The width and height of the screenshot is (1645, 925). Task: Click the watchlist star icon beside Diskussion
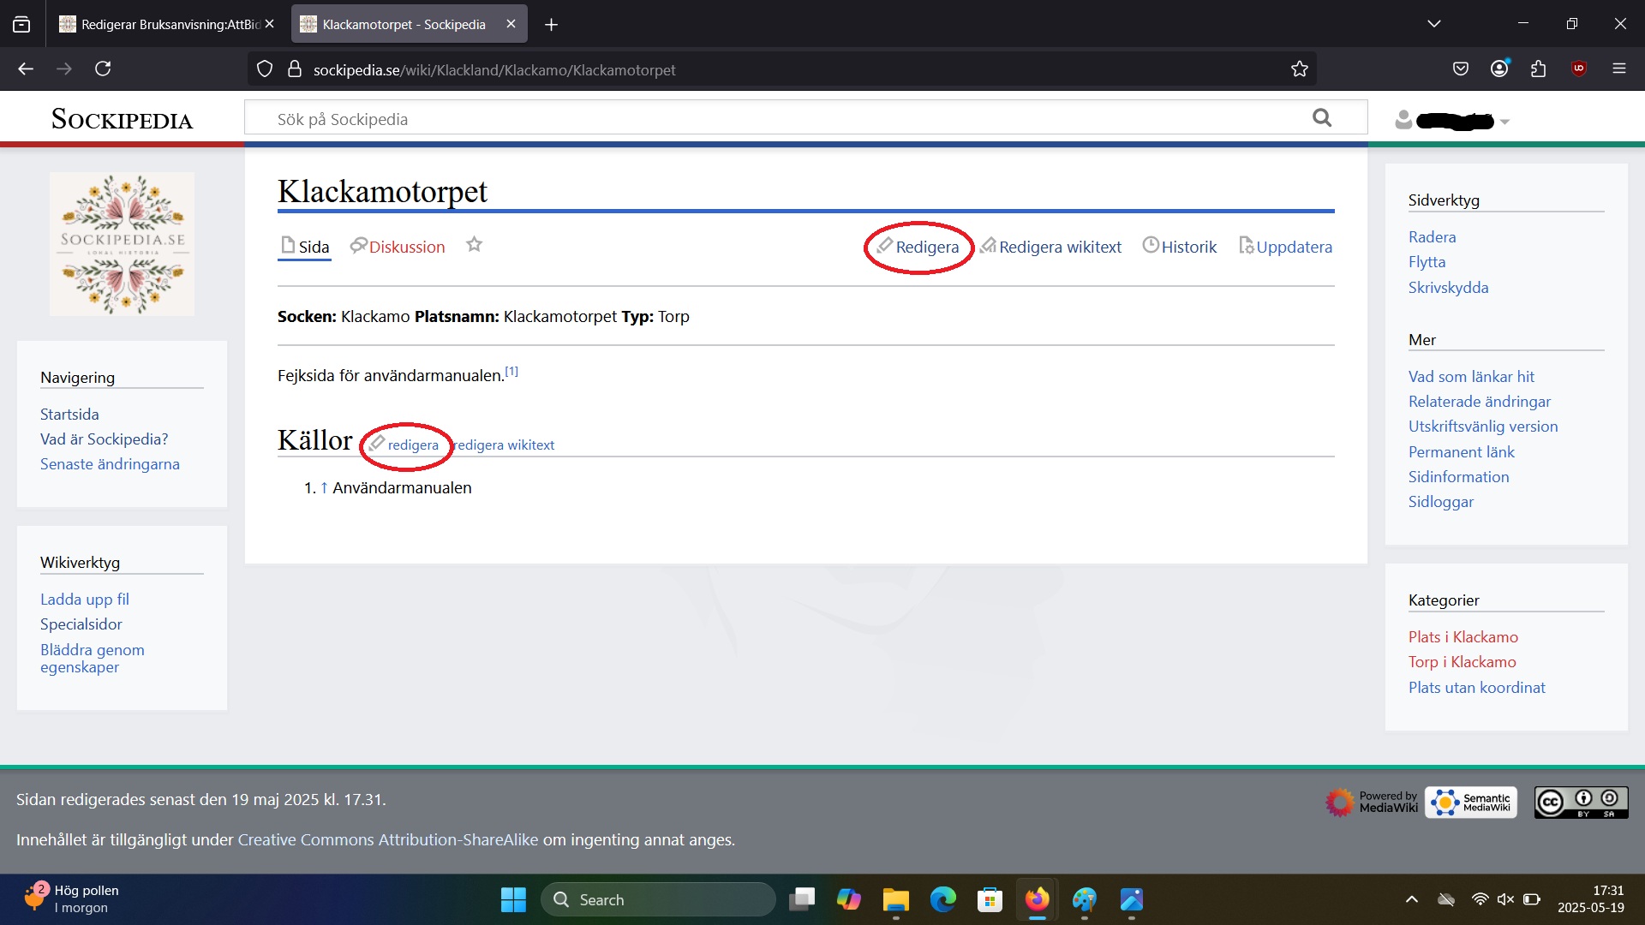[474, 245]
